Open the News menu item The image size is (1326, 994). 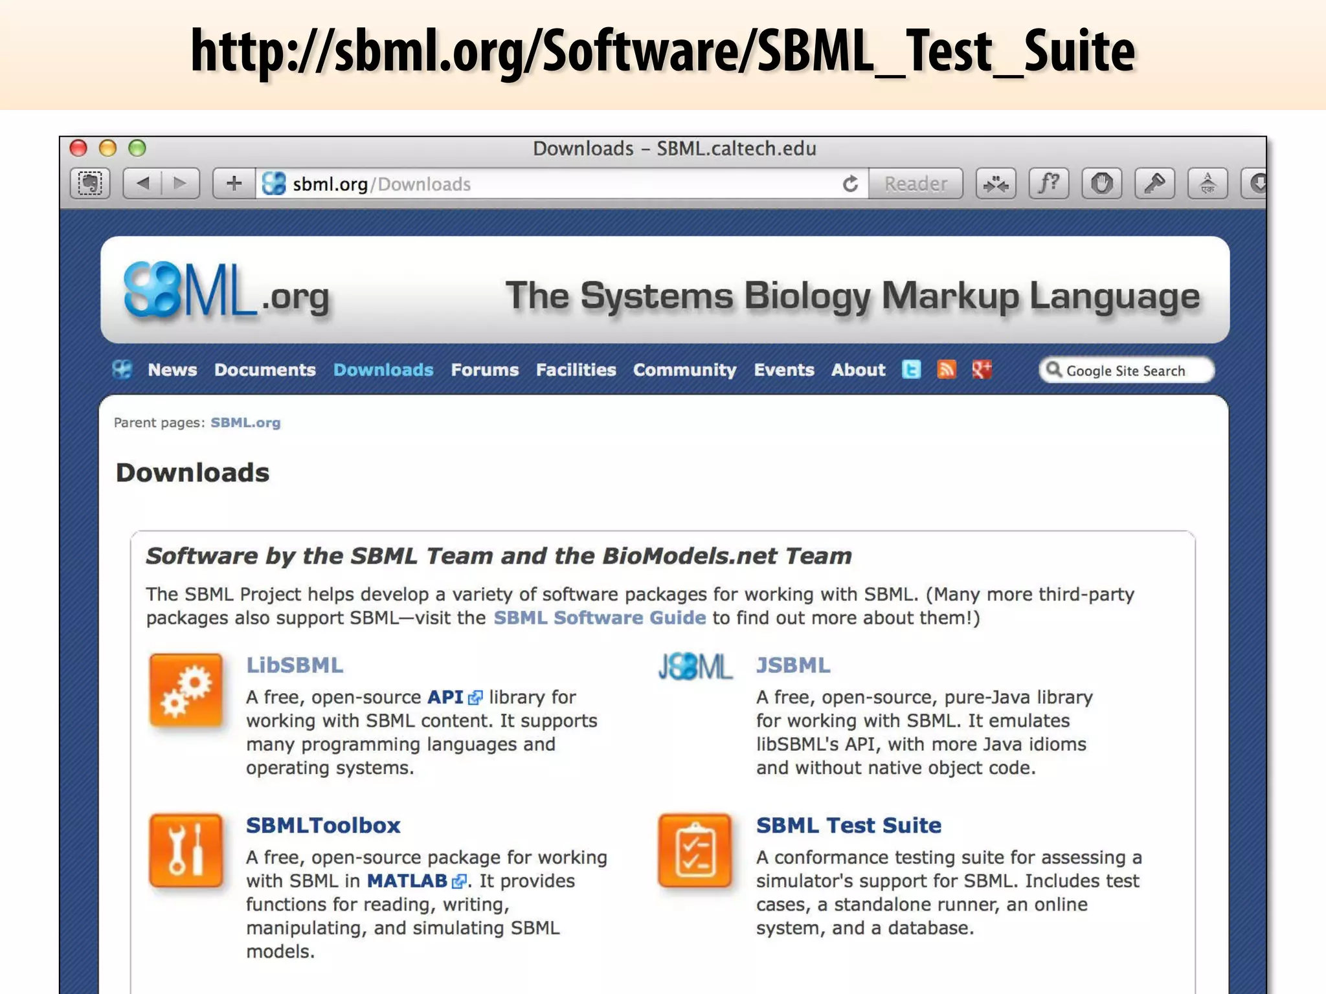tap(172, 370)
